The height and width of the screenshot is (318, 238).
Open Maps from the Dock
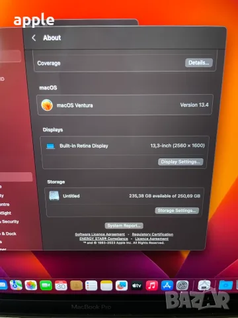click(16, 285)
